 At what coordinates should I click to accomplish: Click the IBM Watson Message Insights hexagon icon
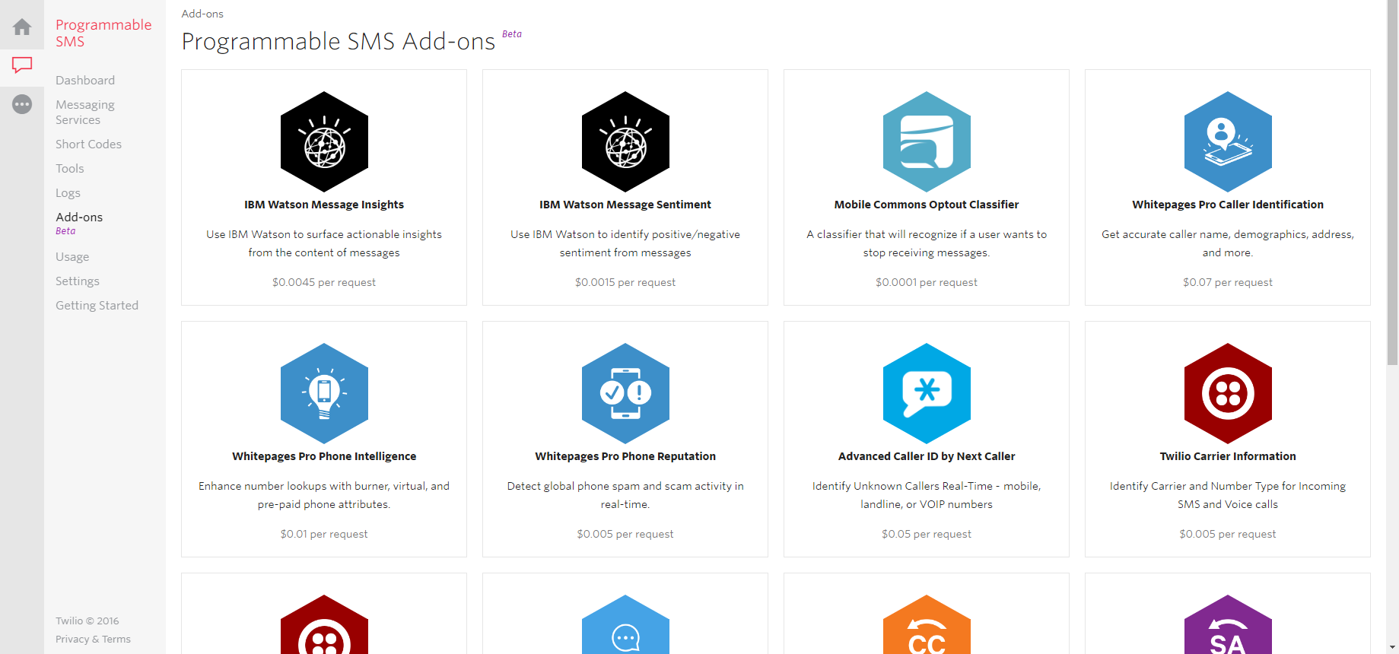click(x=324, y=142)
